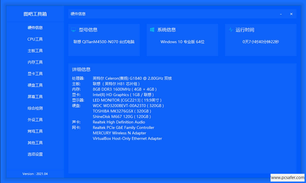Click the 硬件信息 title bar text
Viewport: 306px width, 183px height.
point(78,14)
